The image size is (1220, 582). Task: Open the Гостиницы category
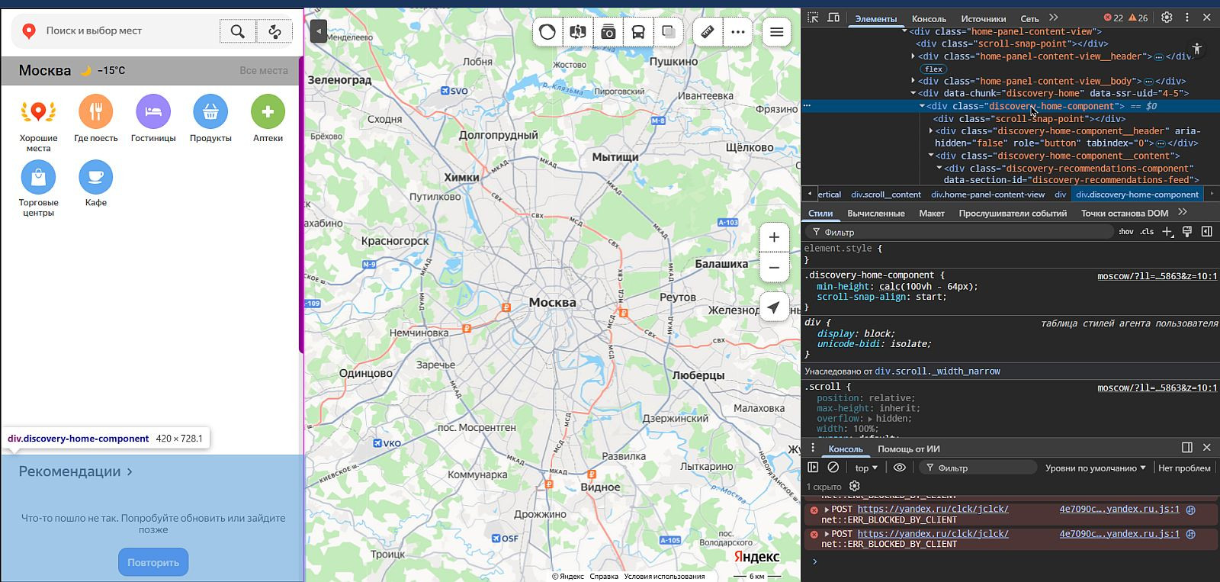coord(153,118)
